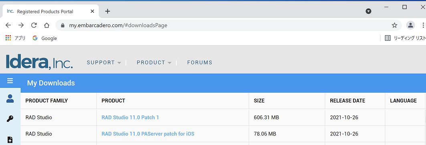This screenshot has height=145, width=426.
Task: Open the アプリ apps shortcut
Action: (15, 38)
